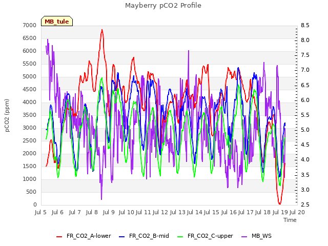This screenshot has height=246, width=328.
Task: Click the Jul 18 date tick label
Action: point(263,212)
